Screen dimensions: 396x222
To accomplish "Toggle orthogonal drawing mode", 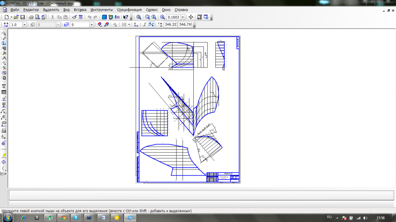I will coord(145,25).
